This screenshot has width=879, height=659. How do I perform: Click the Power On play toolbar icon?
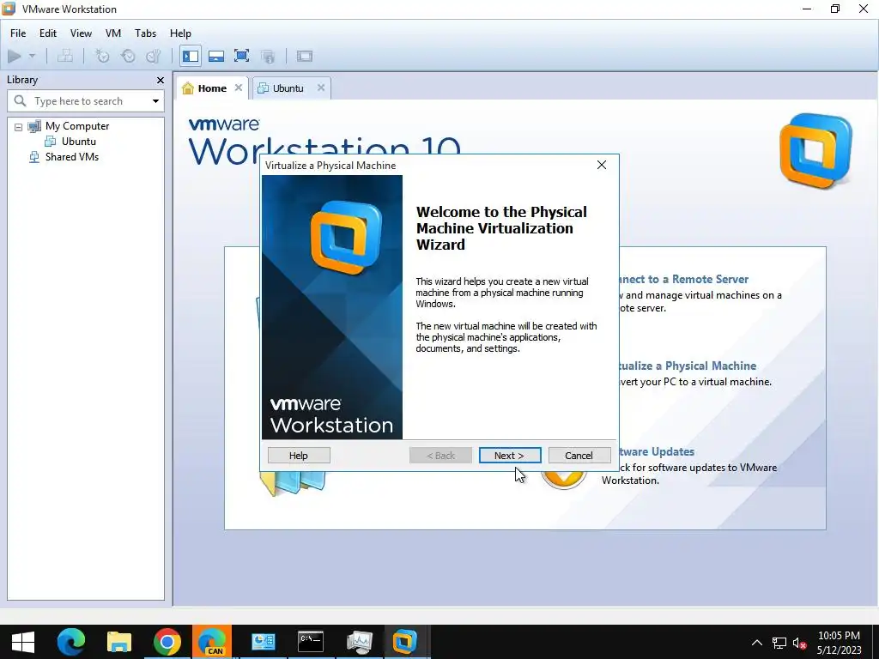pyautogui.click(x=15, y=56)
